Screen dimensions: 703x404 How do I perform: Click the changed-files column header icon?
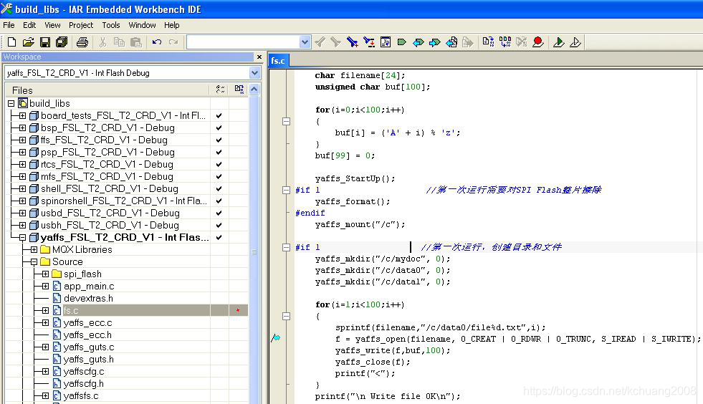pos(239,90)
